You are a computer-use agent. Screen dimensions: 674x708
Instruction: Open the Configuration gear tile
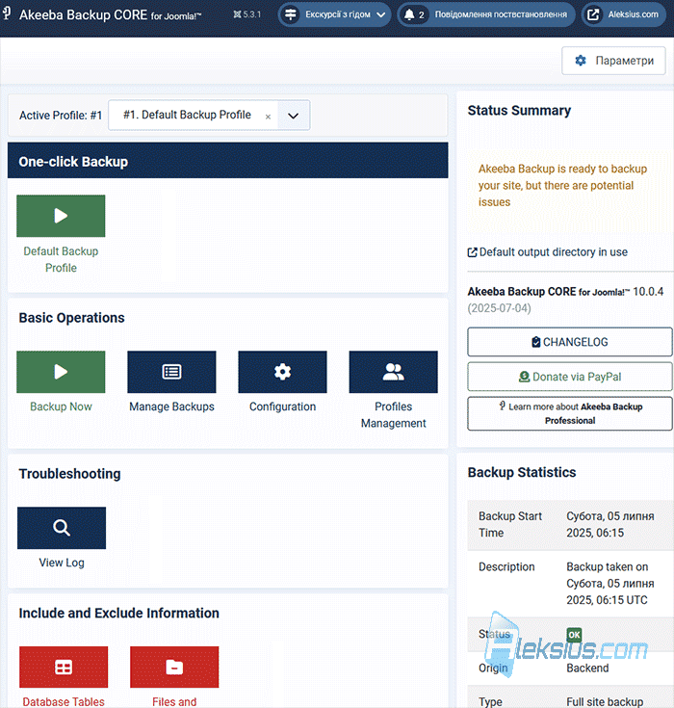pos(283,372)
